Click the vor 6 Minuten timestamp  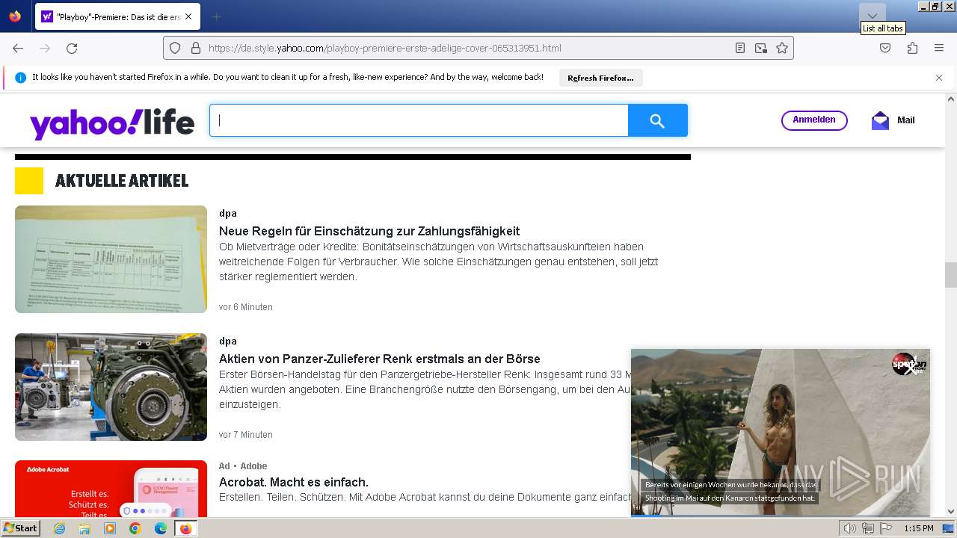tap(246, 307)
